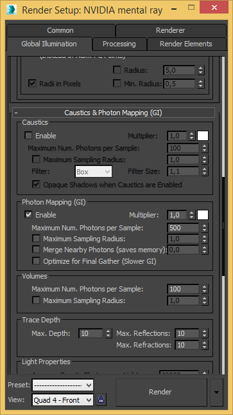The height and width of the screenshot is (415, 233).
Task: Open the View dropdown showing Quad 4 - Front
Action: [x=63, y=400]
